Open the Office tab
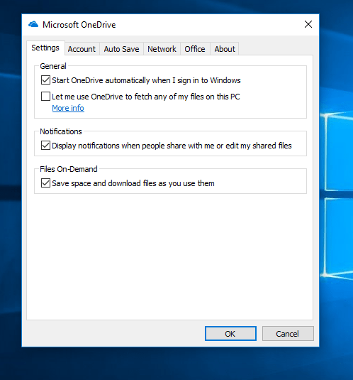Screen dimensions: 353x380 point(195,49)
